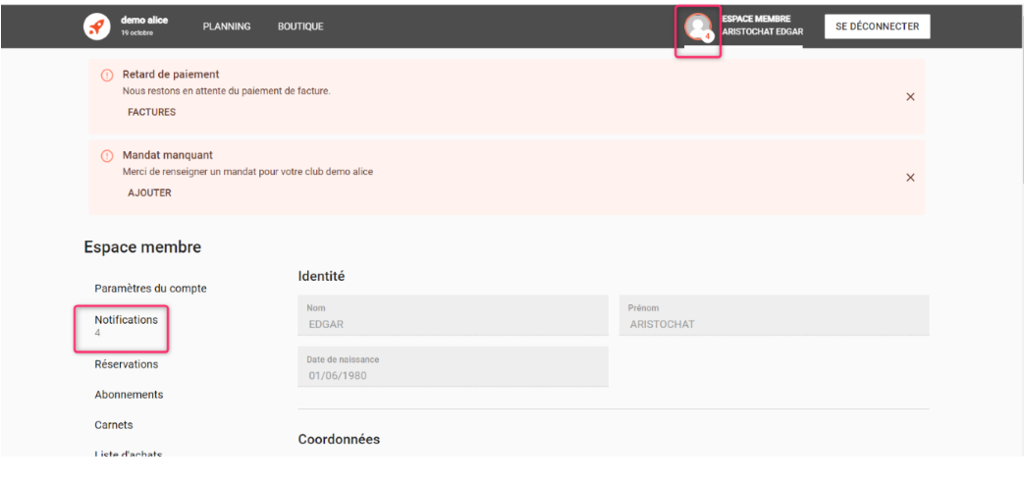
Task: Click the Identité section heading
Action: pyautogui.click(x=321, y=276)
